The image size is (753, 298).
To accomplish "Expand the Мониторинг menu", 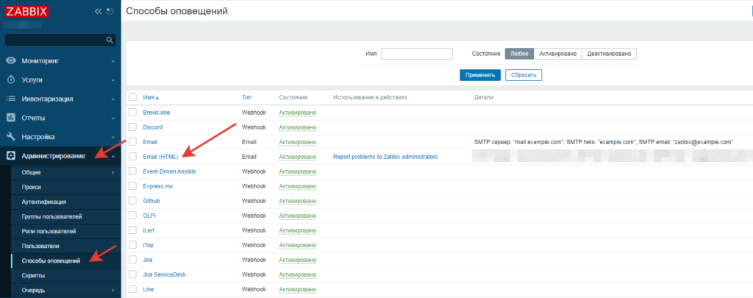I will tap(60, 61).
